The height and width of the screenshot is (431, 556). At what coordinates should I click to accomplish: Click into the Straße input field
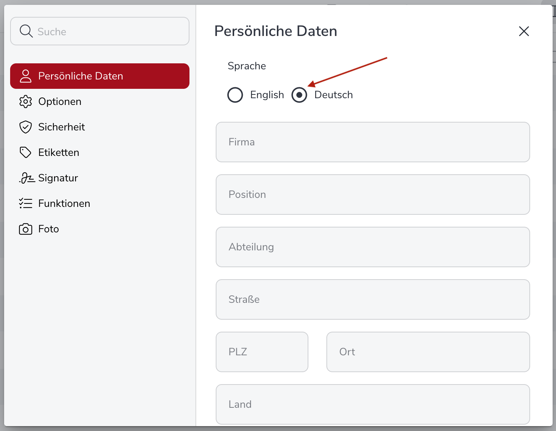(373, 299)
